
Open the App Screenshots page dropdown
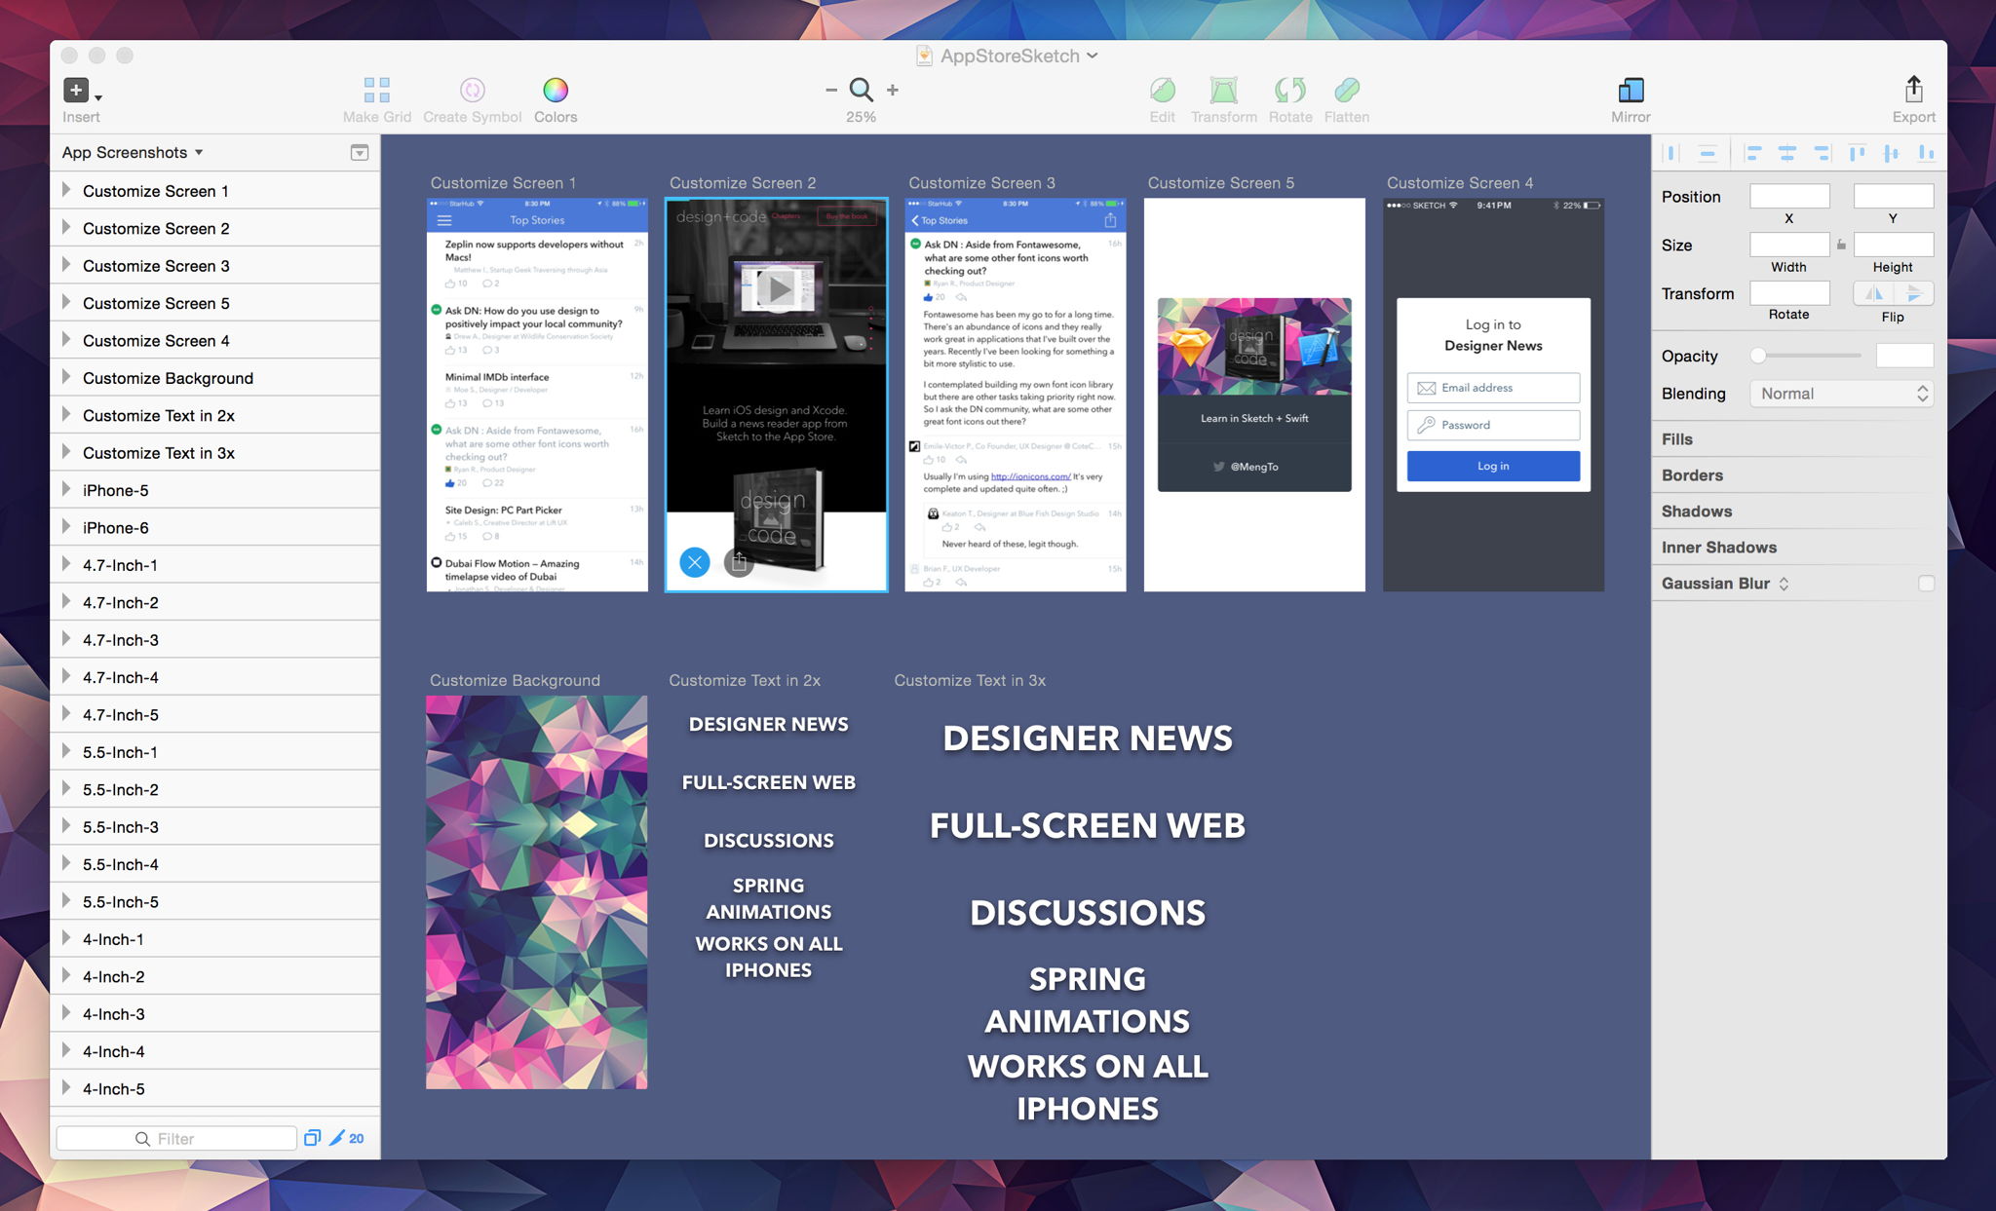coord(133,153)
